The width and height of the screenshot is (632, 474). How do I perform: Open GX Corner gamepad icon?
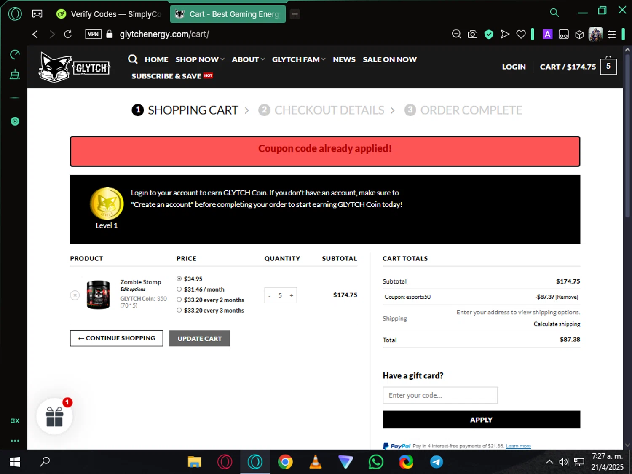[x=37, y=14]
